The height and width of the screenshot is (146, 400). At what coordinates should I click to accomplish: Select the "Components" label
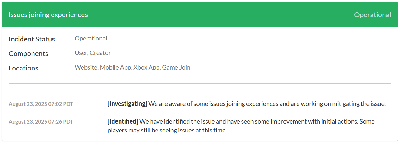(x=28, y=54)
